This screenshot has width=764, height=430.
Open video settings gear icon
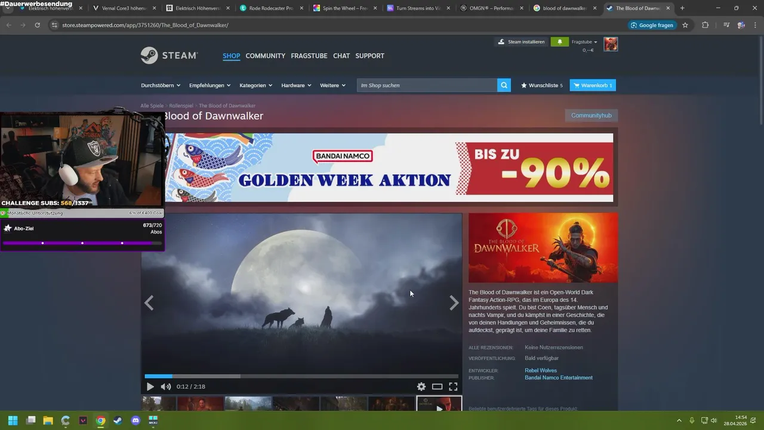(421, 386)
